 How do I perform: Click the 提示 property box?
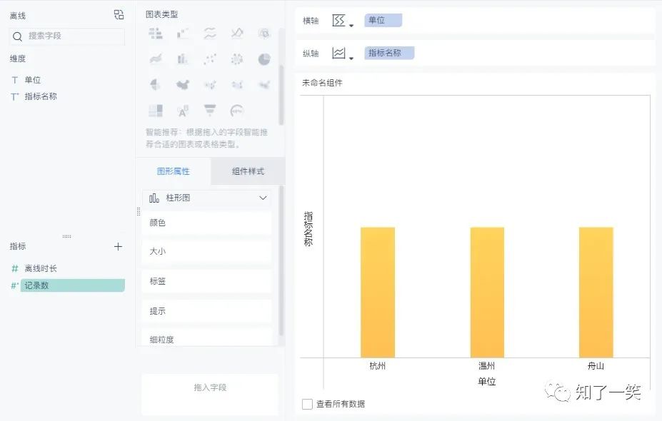(x=206, y=311)
